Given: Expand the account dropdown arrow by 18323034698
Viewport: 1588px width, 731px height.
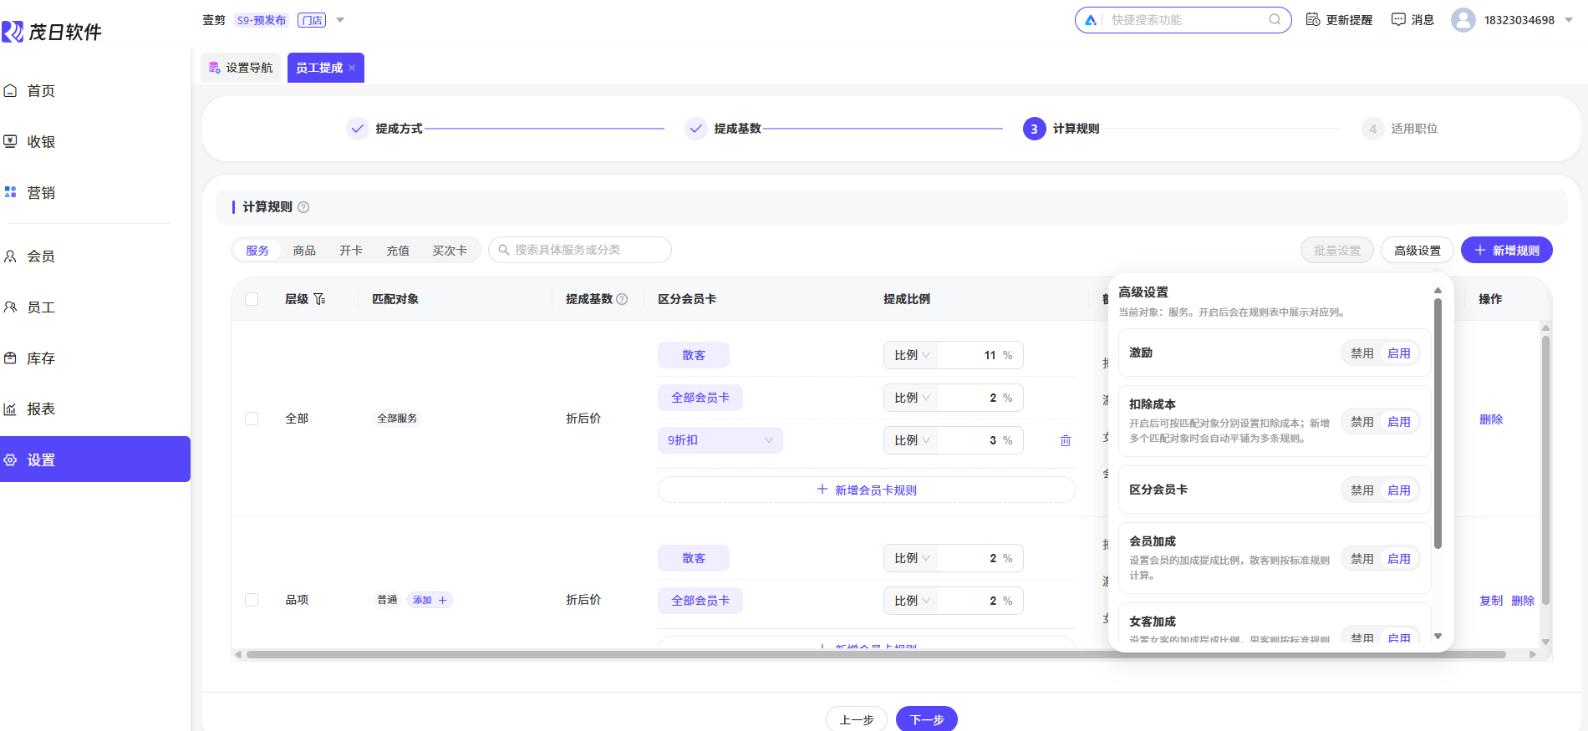Looking at the screenshot, I should [x=1569, y=20].
